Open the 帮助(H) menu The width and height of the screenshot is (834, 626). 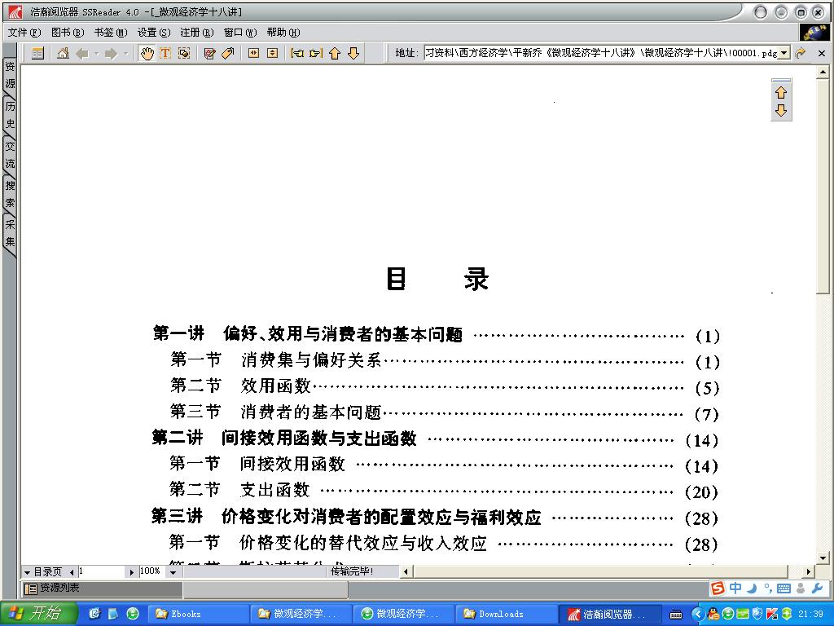[x=283, y=33]
